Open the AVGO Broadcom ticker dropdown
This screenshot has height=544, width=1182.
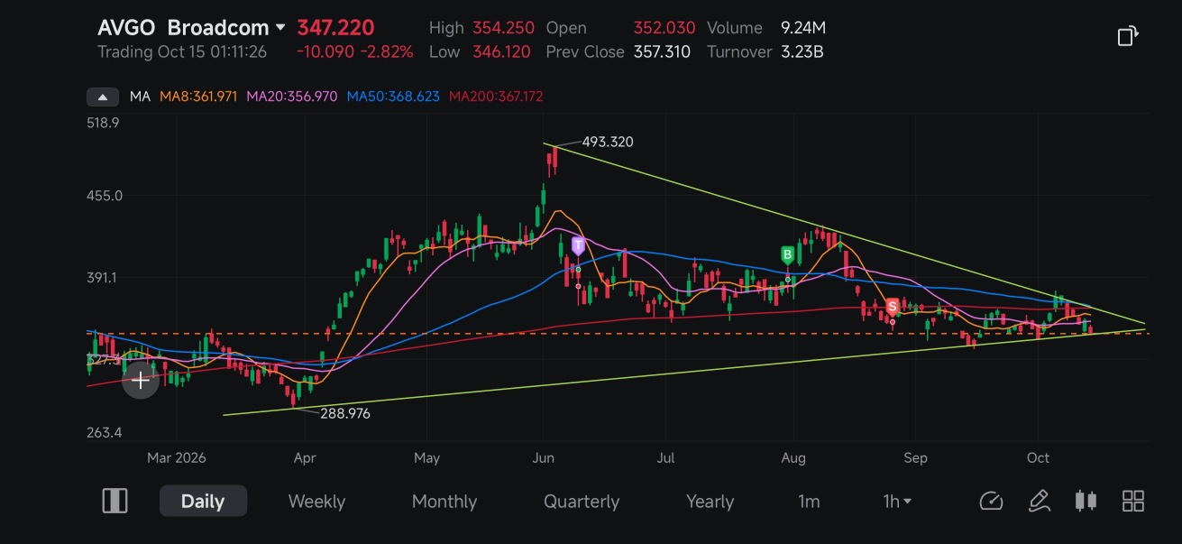pos(191,28)
